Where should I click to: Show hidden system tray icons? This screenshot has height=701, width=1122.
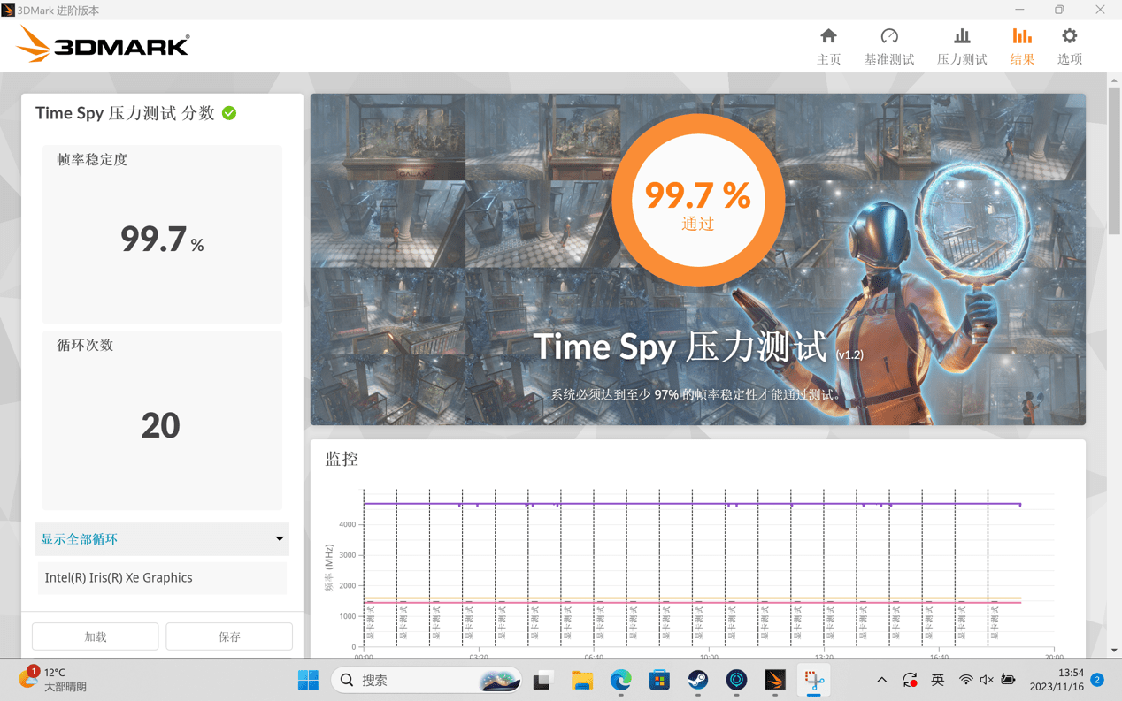coord(881,680)
